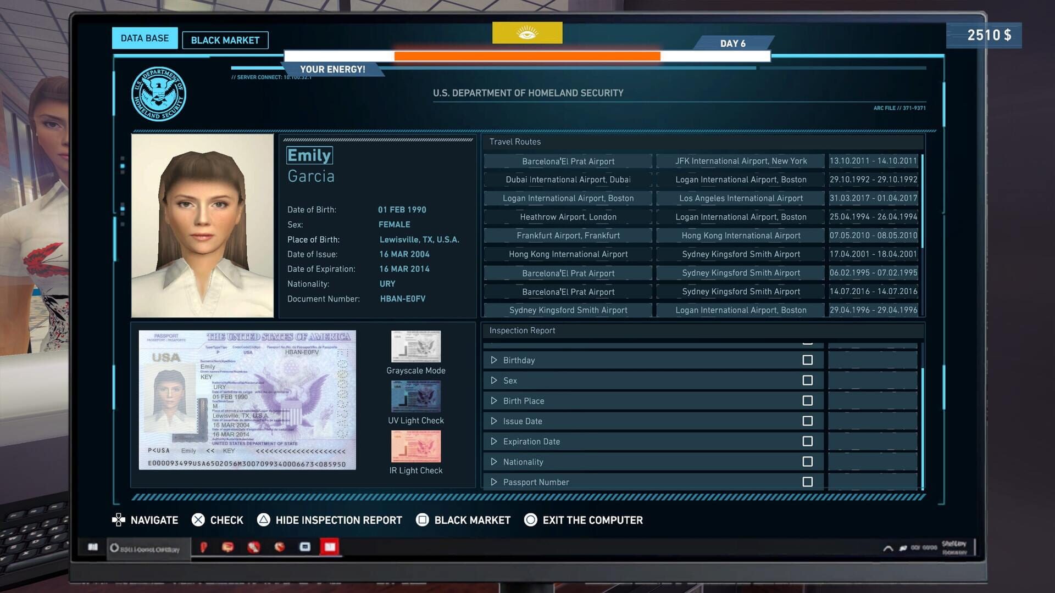Tick the Birthday checkbox in Inspection Report

point(807,360)
